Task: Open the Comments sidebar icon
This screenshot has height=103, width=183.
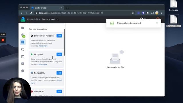Action: click(23, 64)
